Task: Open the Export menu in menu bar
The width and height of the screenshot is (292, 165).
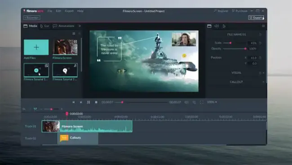Action: 69,11
